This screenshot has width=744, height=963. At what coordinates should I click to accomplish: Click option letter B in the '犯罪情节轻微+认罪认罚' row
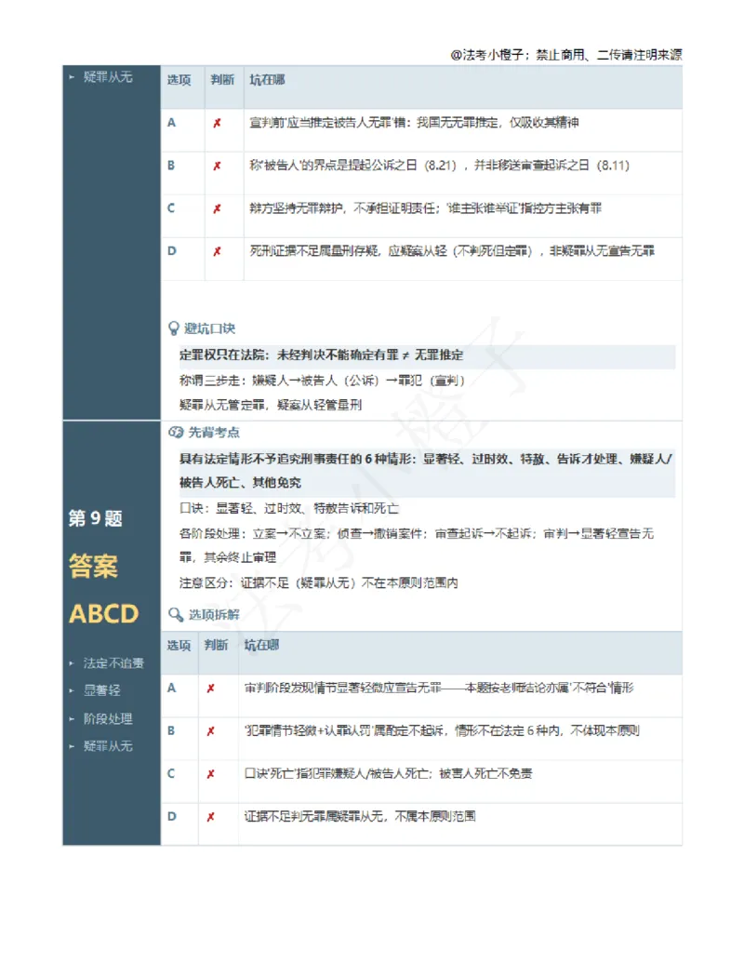(x=171, y=730)
